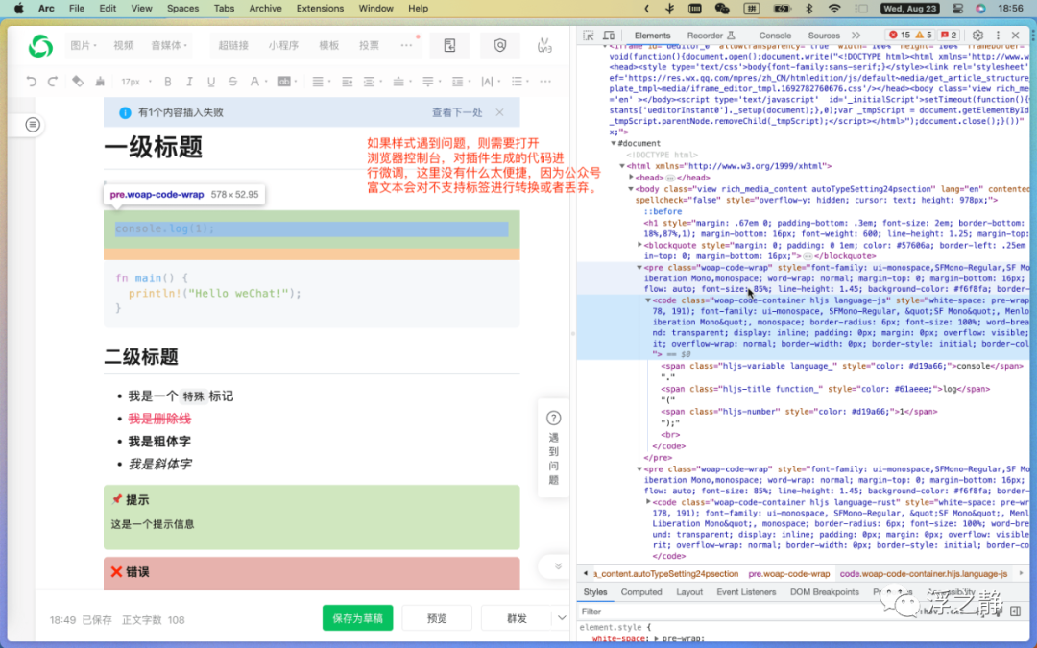Open the Computed styles tab
This screenshot has height=648, width=1037.
point(641,591)
